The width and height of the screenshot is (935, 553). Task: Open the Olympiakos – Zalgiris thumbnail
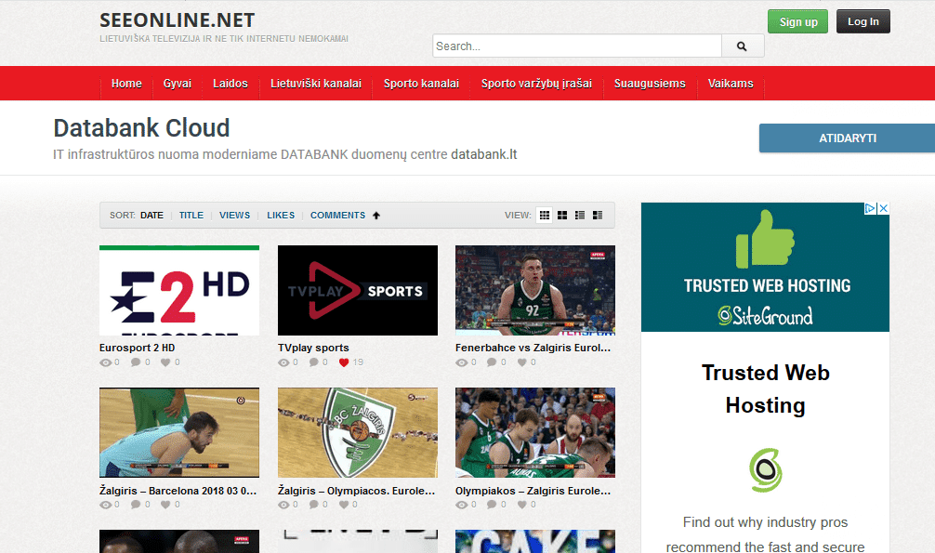(x=535, y=432)
